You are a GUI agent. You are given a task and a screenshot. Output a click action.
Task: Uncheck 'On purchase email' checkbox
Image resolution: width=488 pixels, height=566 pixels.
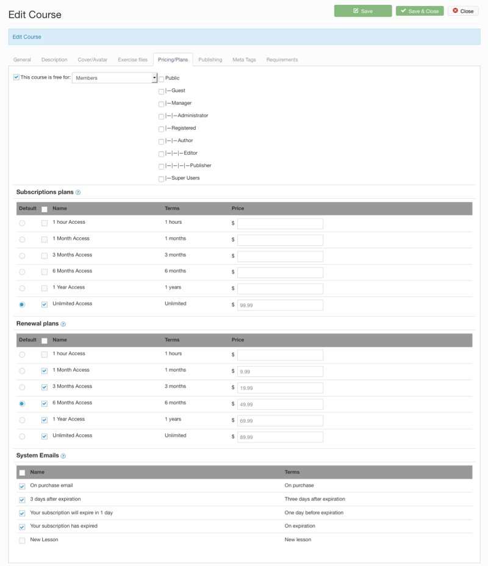tap(22, 486)
